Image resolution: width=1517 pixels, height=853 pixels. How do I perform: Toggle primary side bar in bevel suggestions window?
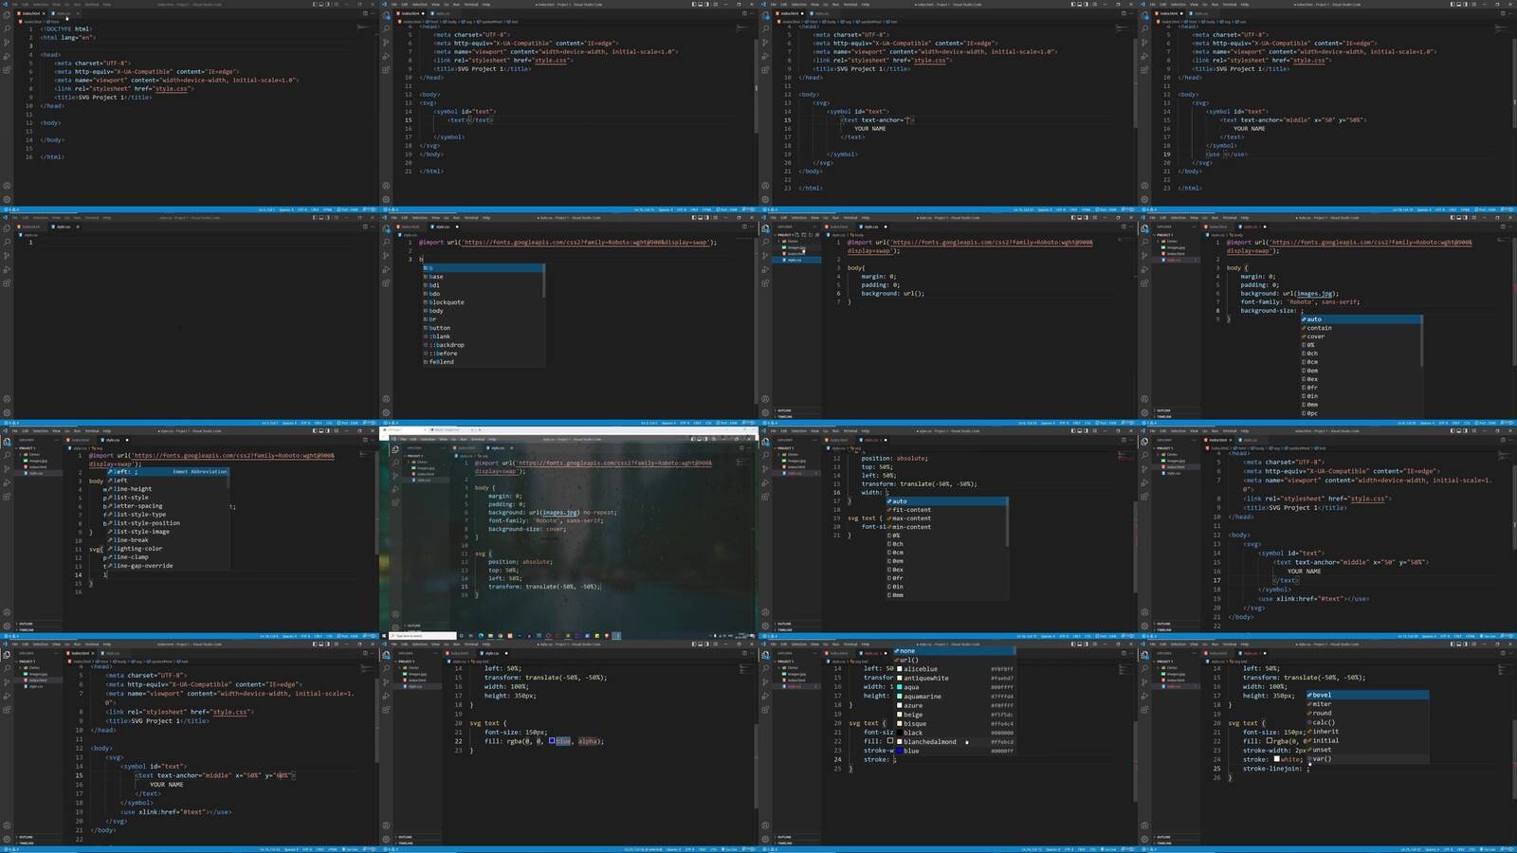[x=1453, y=644]
